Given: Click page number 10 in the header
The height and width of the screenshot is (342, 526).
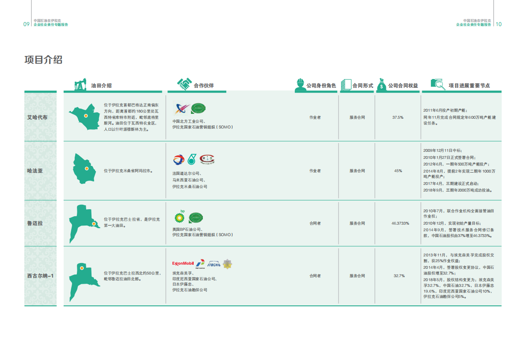Looking at the screenshot, I should [x=499, y=24].
